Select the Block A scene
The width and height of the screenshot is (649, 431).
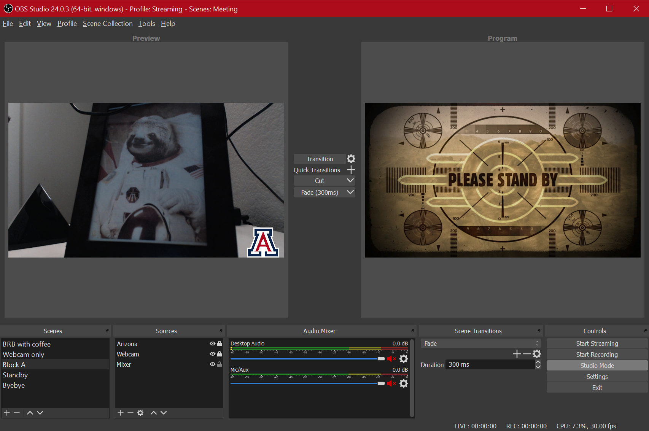55,364
